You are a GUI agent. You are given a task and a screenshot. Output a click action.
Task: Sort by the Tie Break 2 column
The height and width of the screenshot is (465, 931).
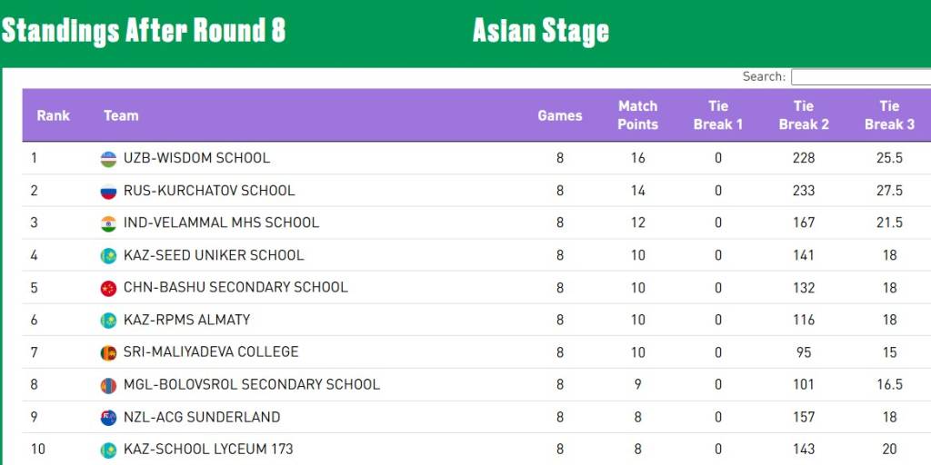(804, 115)
